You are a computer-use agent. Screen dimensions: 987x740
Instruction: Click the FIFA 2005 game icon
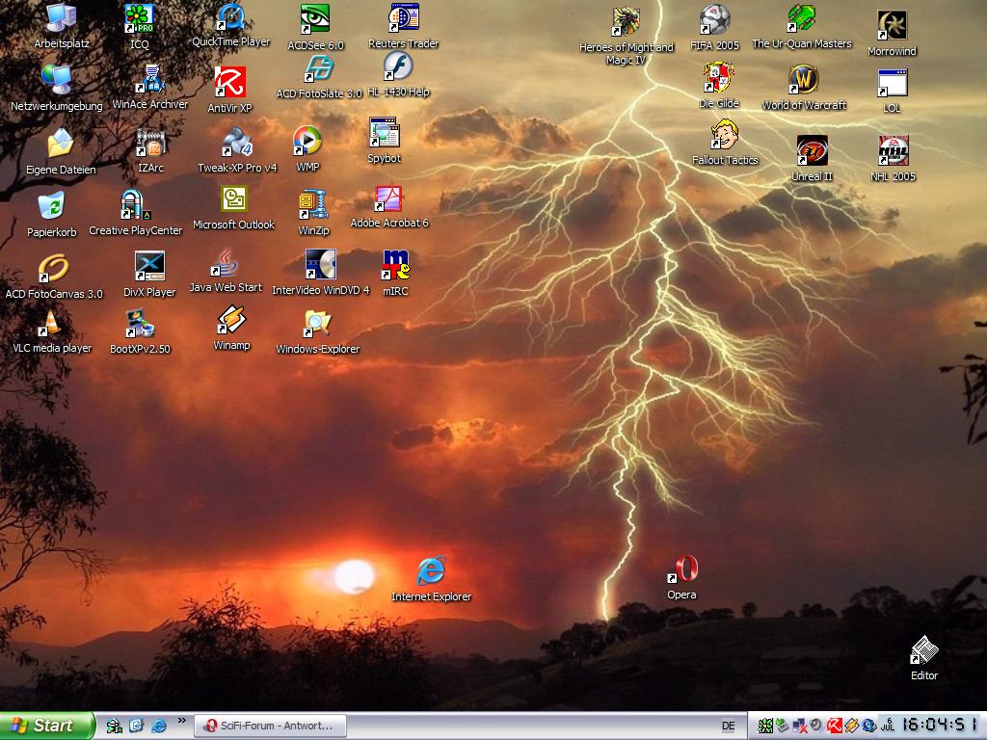coord(714,20)
